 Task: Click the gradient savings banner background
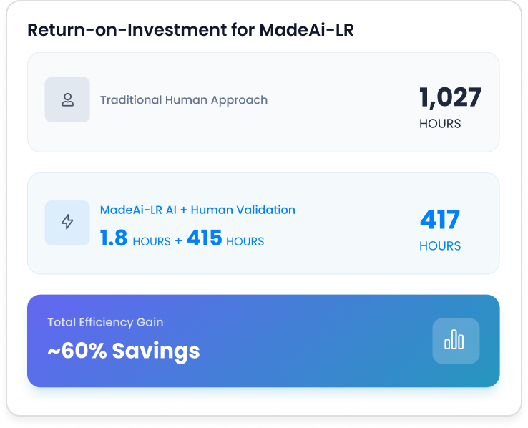click(263, 341)
